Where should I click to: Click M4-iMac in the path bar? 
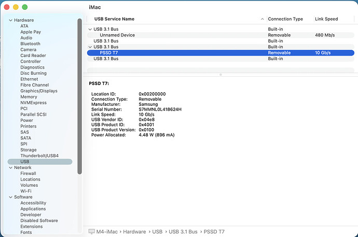tap(107, 232)
